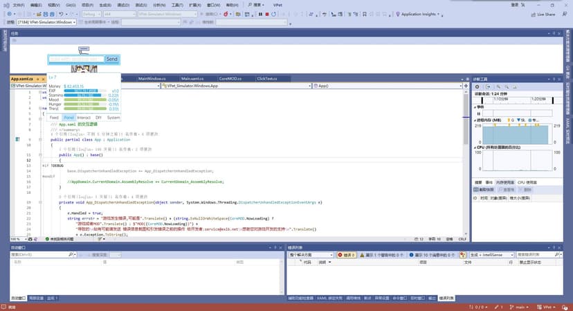Open the VPet repository dropdown in status bar
The height and width of the screenshot is (311, 573).
click(x=547, y=307)
